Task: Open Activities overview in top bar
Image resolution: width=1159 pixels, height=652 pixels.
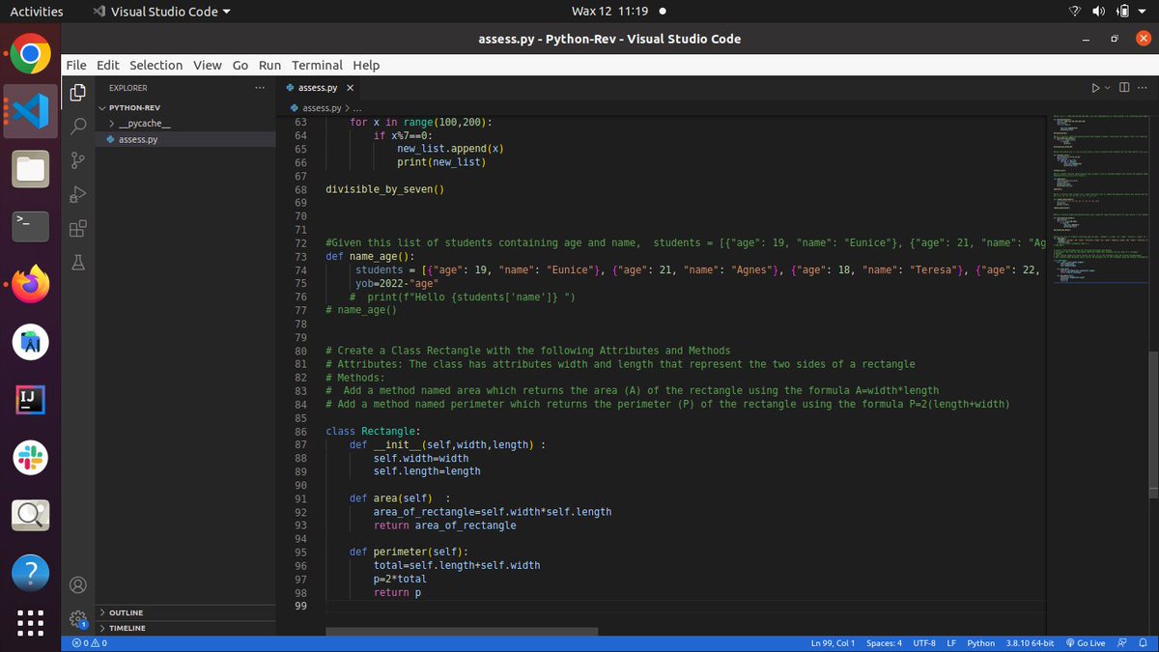Action: click(x=36, y=12)
